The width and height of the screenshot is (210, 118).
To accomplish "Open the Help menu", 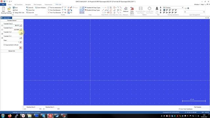I will tap(202, 4).
